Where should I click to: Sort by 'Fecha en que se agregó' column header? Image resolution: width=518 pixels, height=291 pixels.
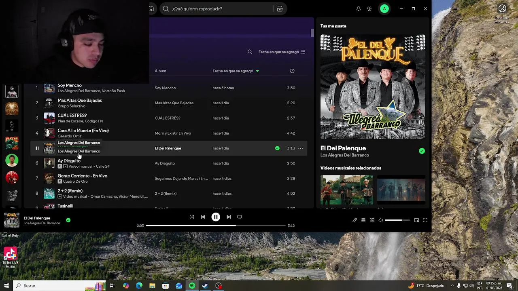coord(236,71)
